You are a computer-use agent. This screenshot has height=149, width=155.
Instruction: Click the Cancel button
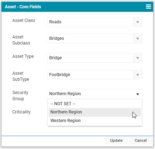point(141,140)
